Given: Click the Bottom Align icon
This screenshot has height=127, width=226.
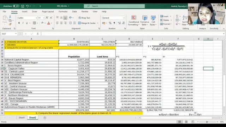Looking at the screenshot, I should pos(65,18).
